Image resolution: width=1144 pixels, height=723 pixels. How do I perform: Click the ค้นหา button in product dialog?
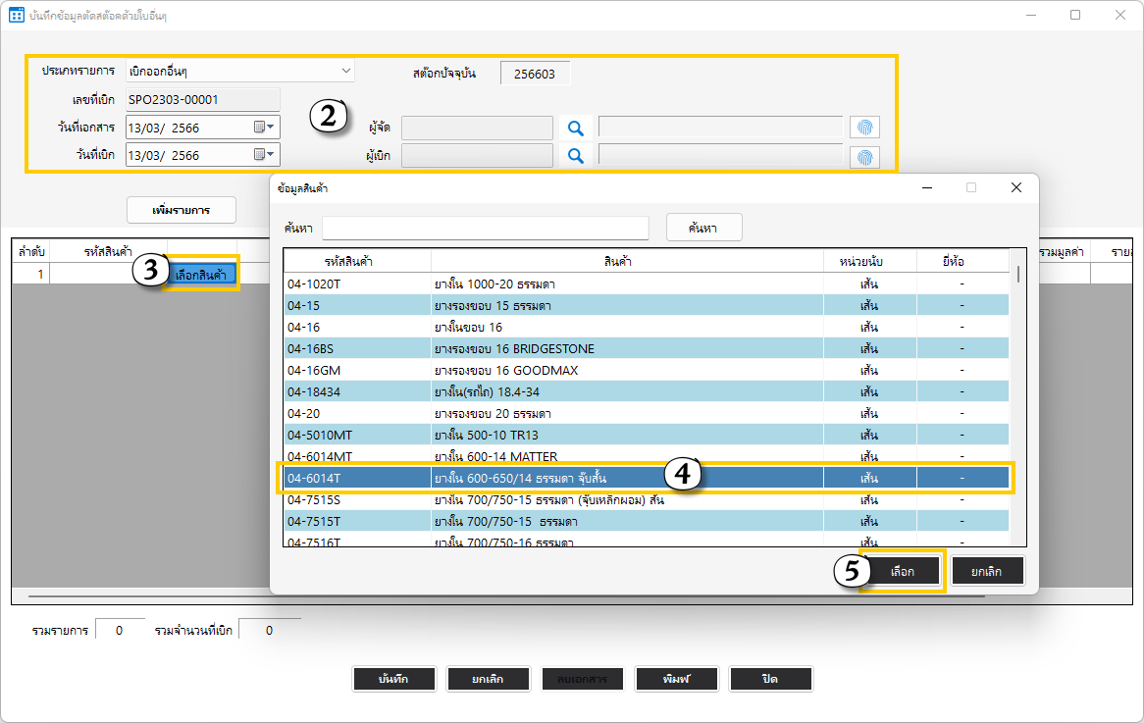click(x=703, y=228)
